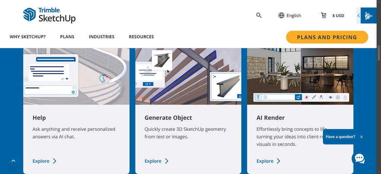Open the WHY SKETCHUP? menu
This screenshot has width=381, height=174.
[28, 37]
